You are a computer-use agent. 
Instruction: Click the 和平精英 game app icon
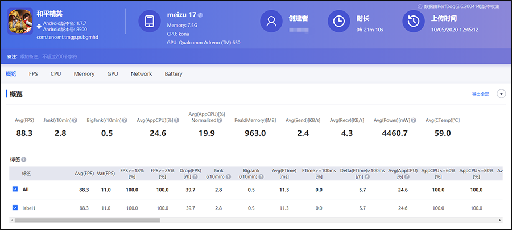pyautogui.click(x=20, y=22)
